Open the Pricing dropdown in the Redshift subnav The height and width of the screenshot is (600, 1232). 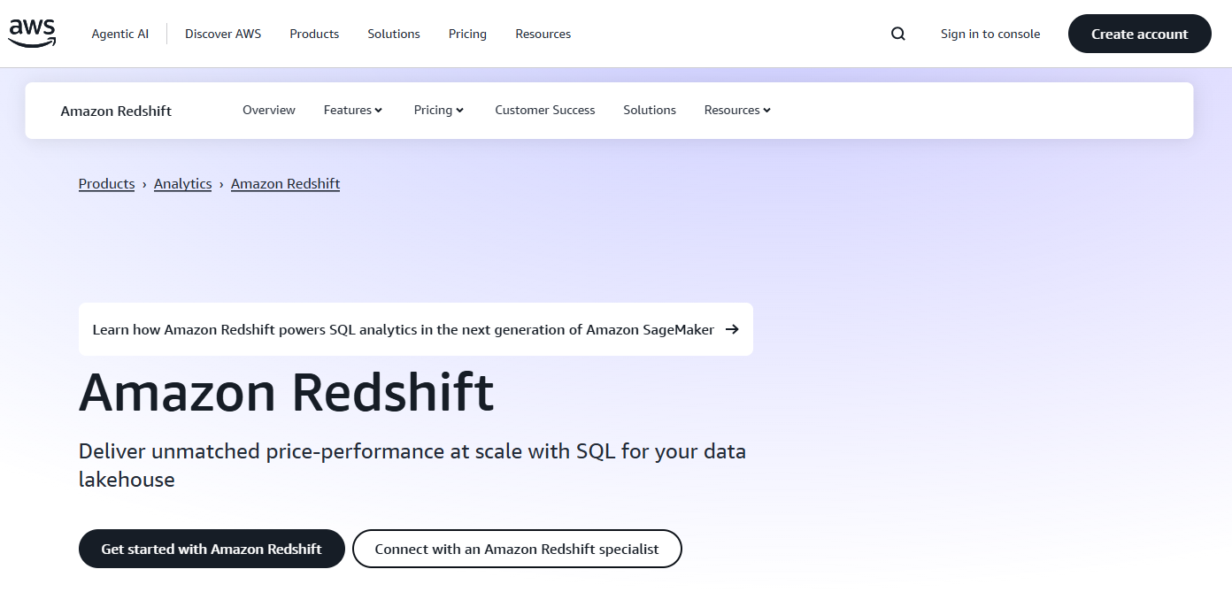[438, 110]
